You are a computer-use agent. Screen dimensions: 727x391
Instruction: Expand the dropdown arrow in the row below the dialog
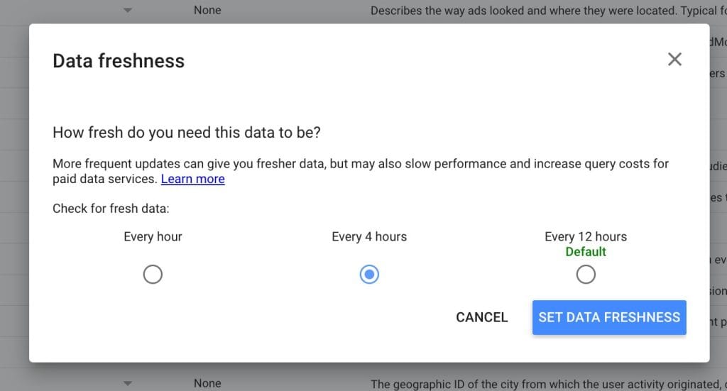128,384
